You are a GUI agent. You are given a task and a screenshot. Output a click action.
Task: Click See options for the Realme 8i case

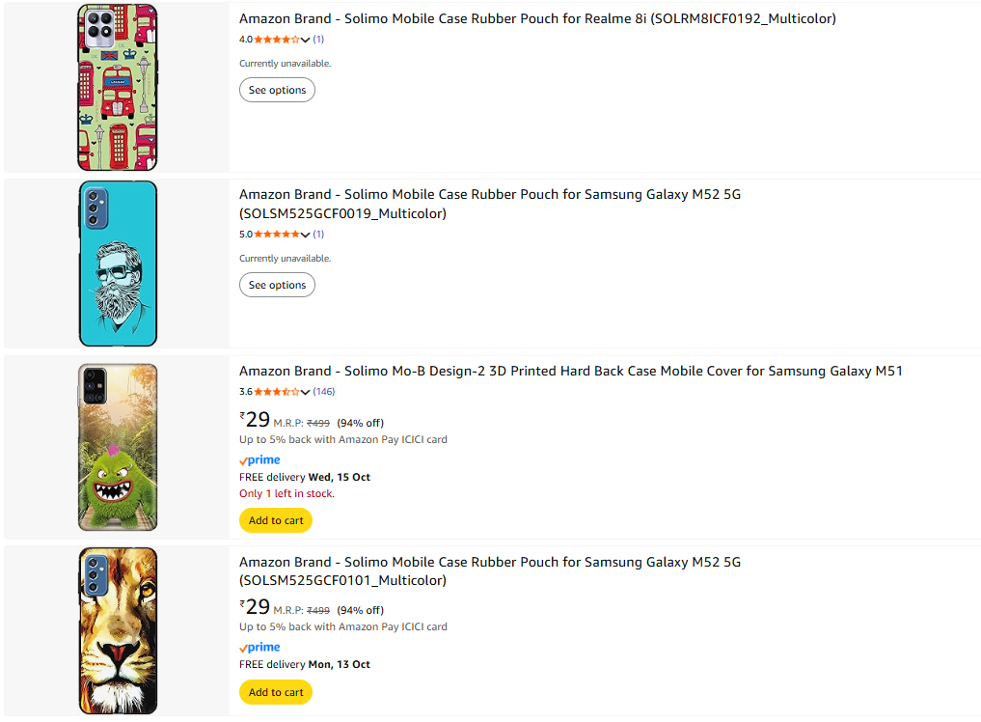tap(277, 90)
